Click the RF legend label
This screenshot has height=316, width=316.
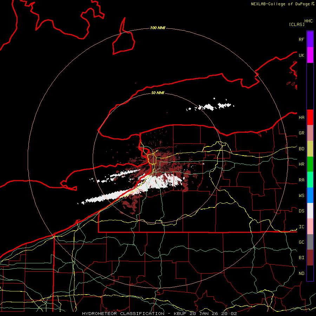tap(301, 39)
